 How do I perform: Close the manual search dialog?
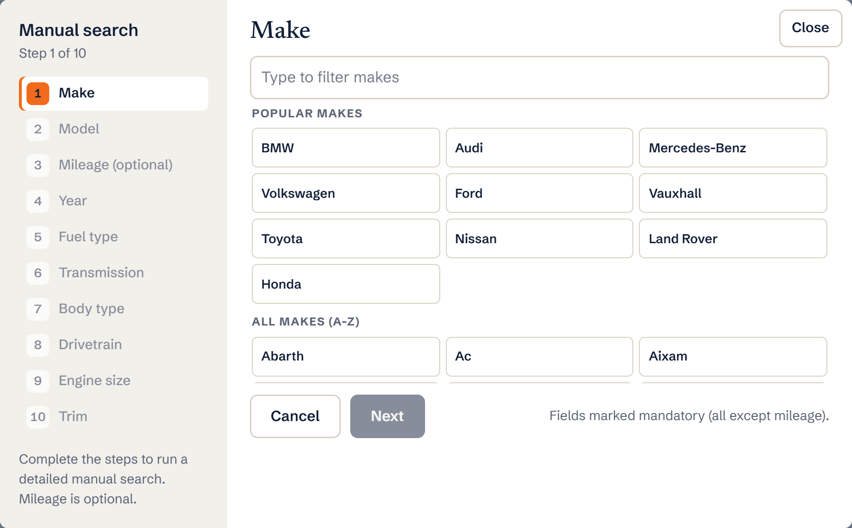pos(810,28)
